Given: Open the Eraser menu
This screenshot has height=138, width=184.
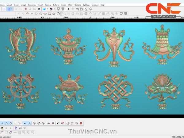Looking at the screenshot, I should point(16,5).
